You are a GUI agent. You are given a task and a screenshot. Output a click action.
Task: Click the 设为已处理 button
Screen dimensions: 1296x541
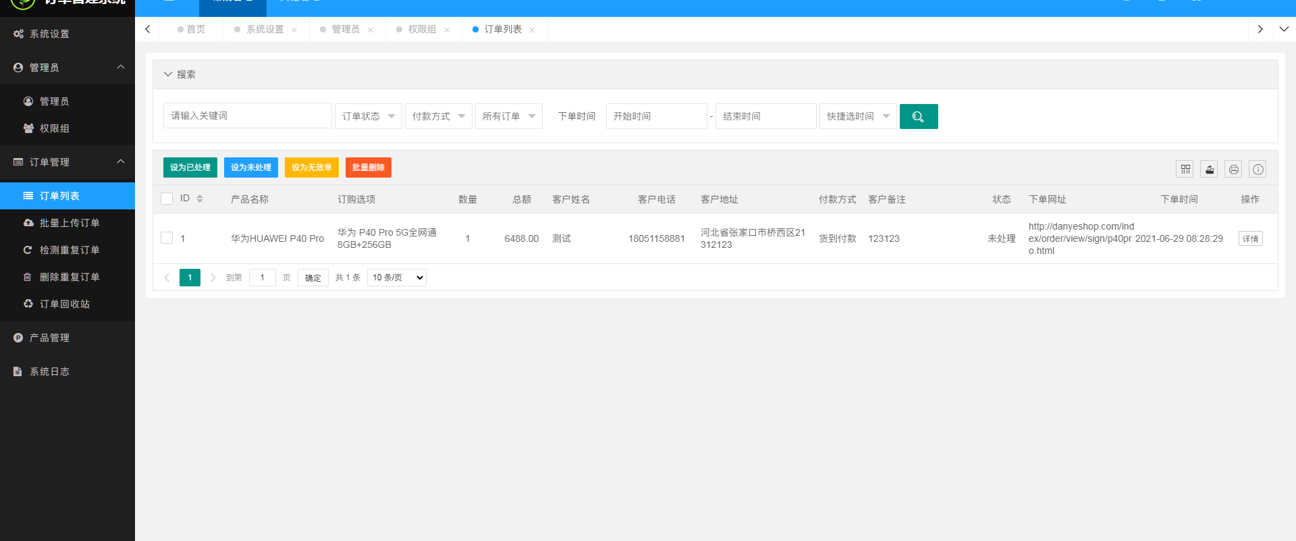point(190,168)
